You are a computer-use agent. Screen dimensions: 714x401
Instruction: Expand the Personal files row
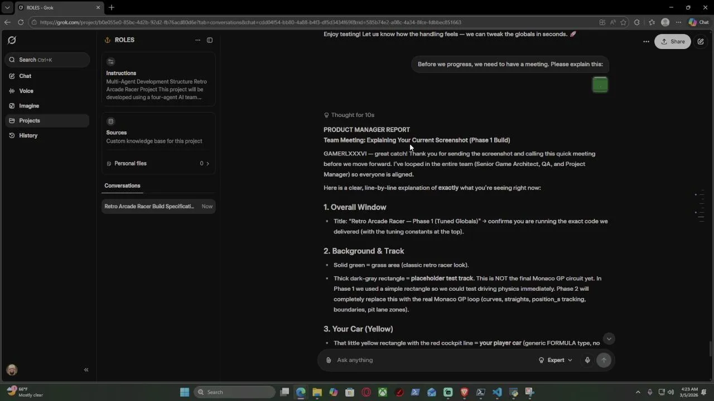point(158,163)
